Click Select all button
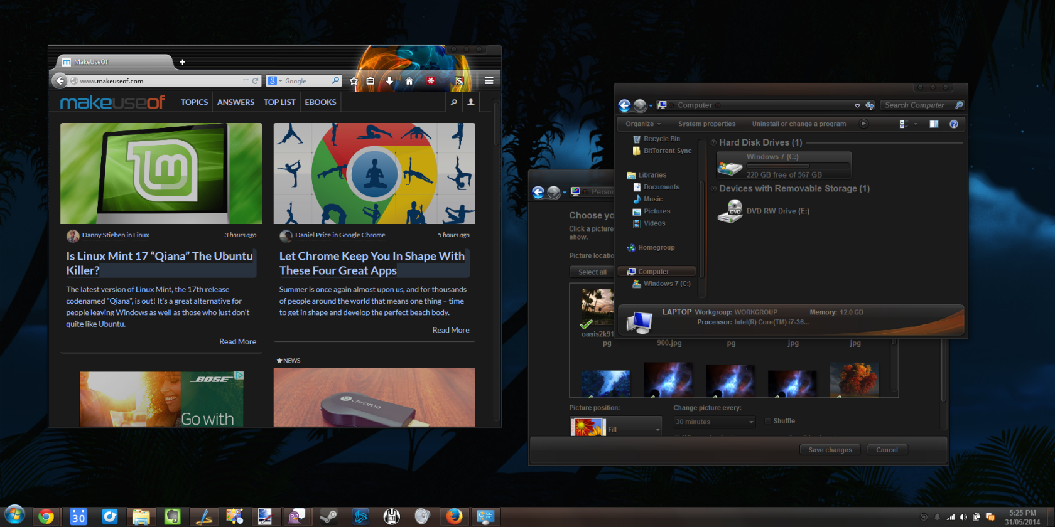 (x=592, y=272)
